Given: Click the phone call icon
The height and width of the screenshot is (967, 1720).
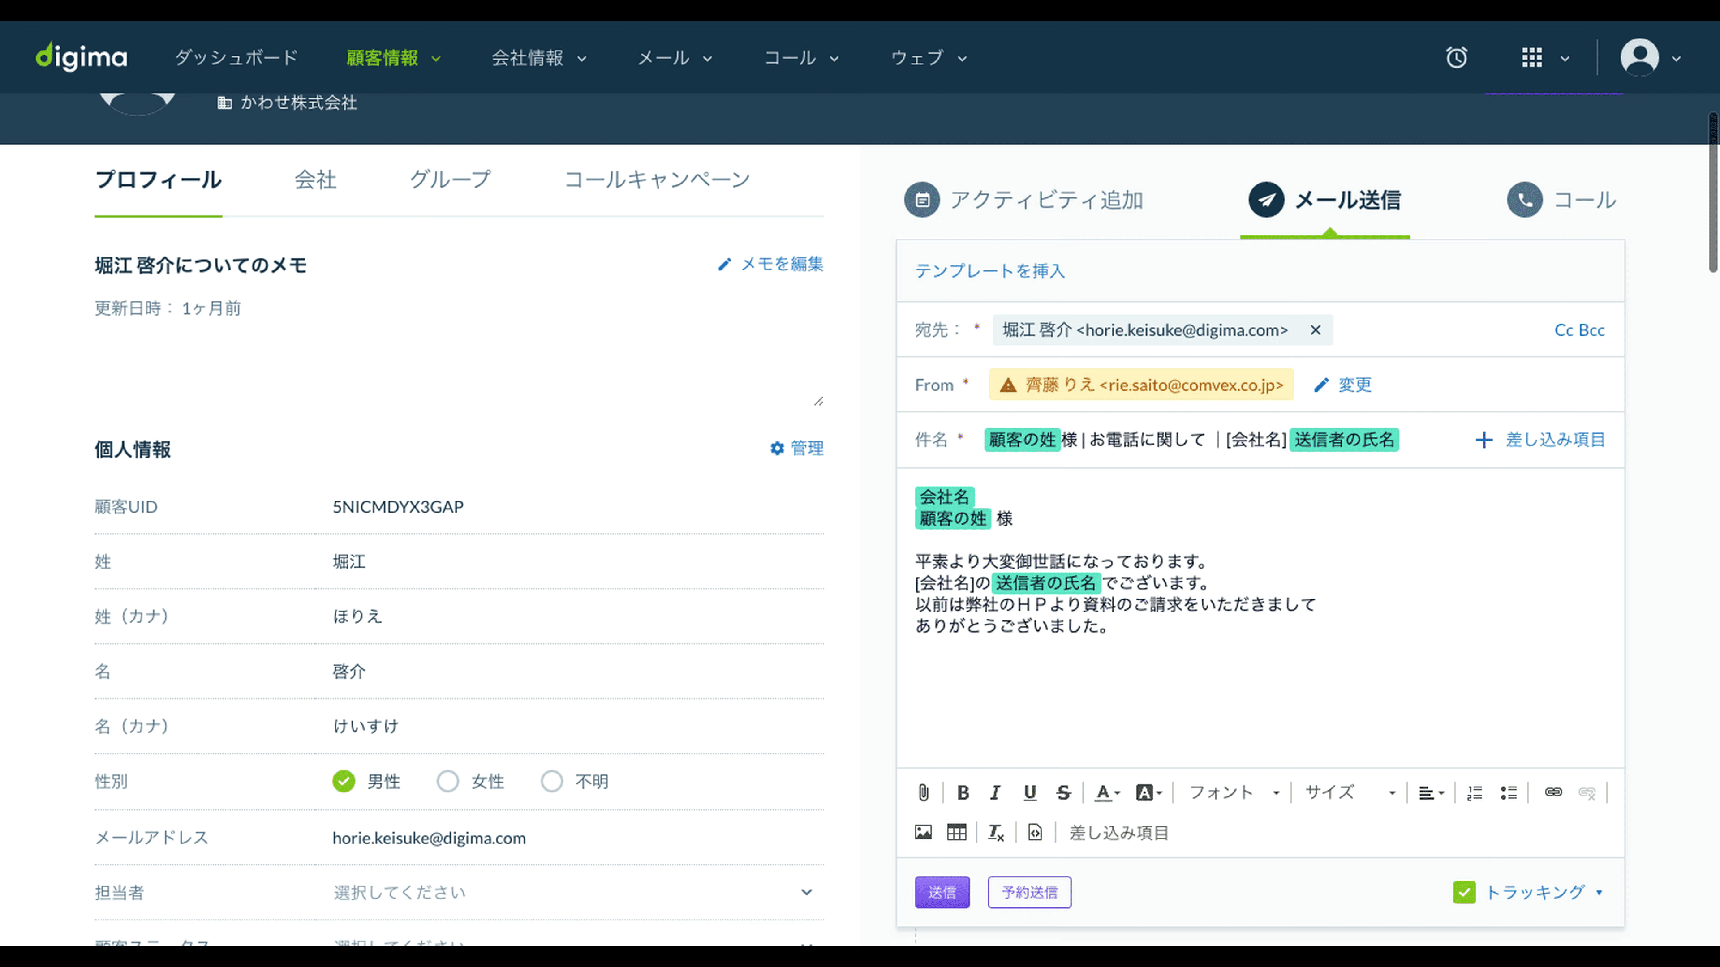Looking at the screenshot, I should [1524, 200].
